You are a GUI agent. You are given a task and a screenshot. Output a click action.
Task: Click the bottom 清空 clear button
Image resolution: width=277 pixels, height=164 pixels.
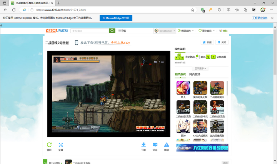pos(225,163)
